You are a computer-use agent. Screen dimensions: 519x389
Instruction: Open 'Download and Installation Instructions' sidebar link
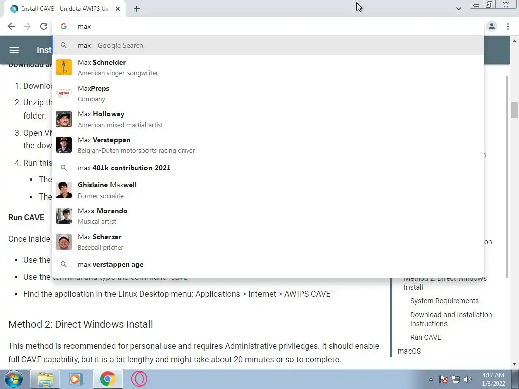coord(451,319)
